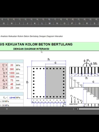
Task: Click the '> 30 MPa' cell
Action: (12, 105)
